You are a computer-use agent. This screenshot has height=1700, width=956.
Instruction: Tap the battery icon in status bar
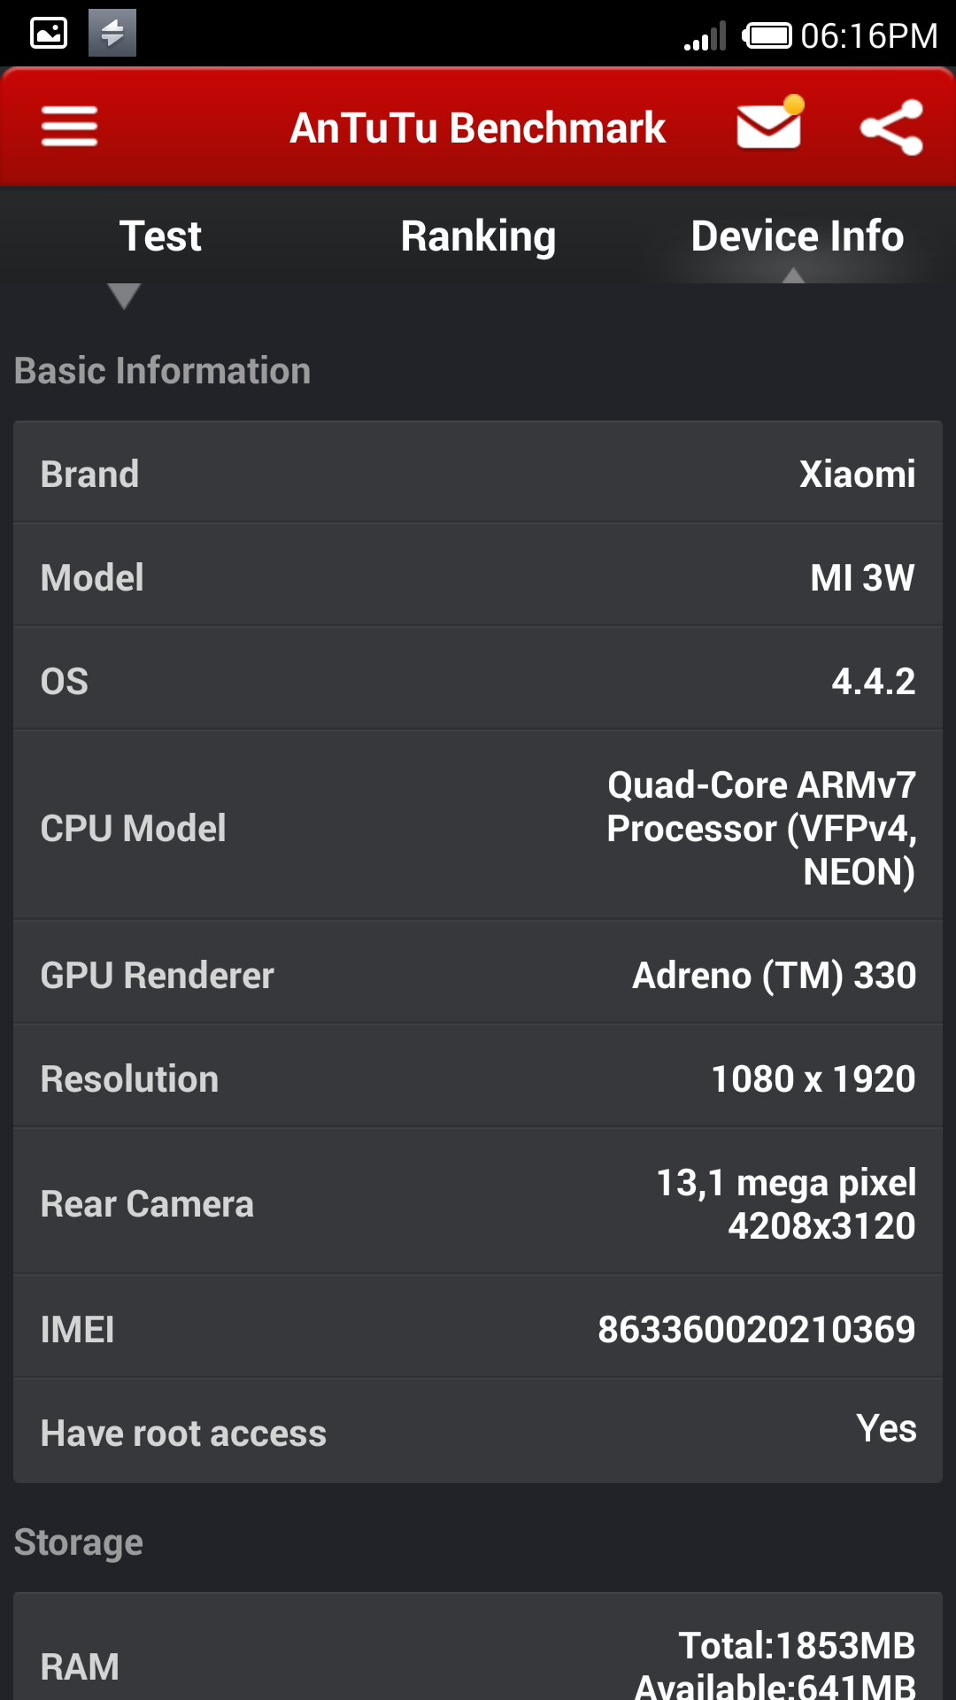767,35
